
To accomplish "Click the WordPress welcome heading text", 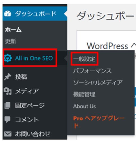I will pos(111,46).
